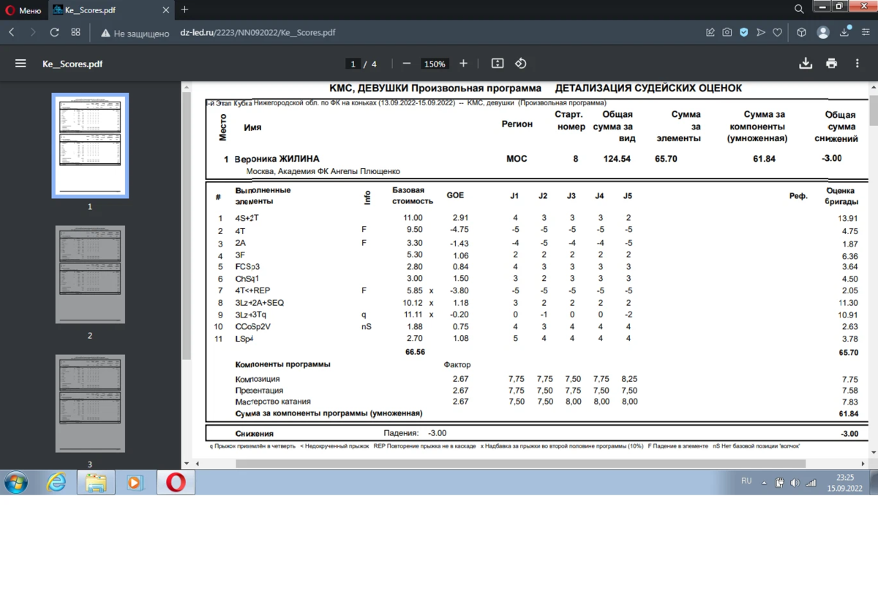Zoom in the PDF with plus button
Image resolution: width=878 pixels, height=613 pixels.
click(x=463, y=64)
